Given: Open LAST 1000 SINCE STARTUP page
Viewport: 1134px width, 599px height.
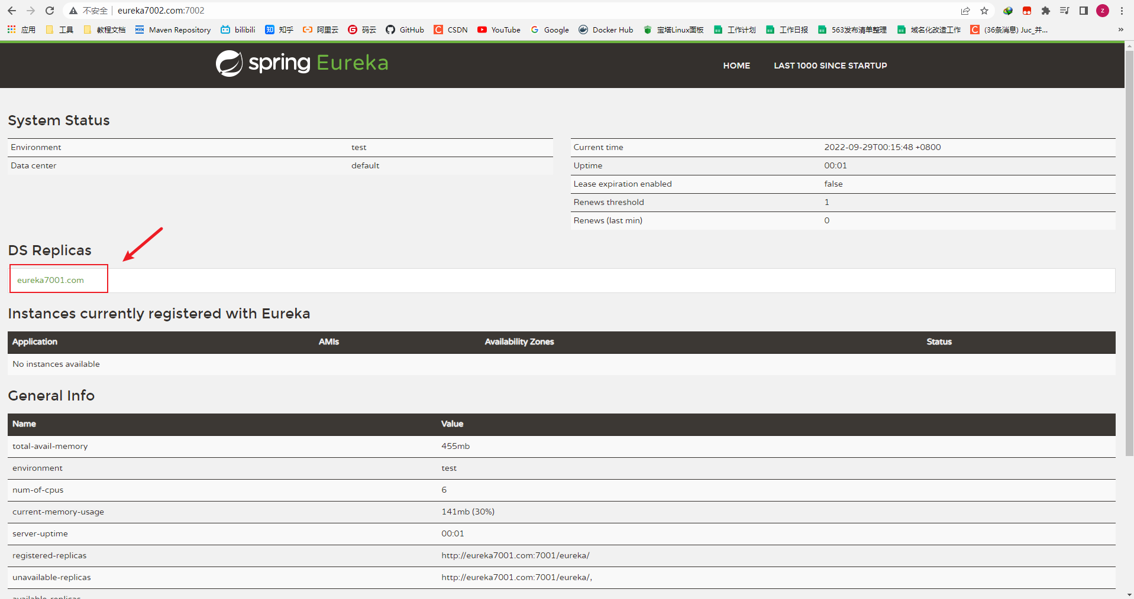Looking at the screenshot, I should (831, 66).
